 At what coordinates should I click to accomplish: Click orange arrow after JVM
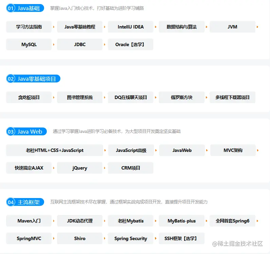pyautogui.click(x=257, y=27)
